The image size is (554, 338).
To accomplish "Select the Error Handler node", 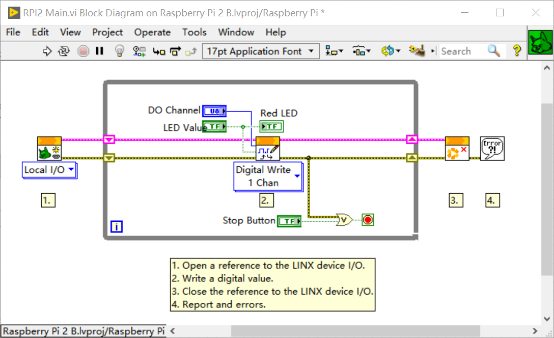I will 491,148.
